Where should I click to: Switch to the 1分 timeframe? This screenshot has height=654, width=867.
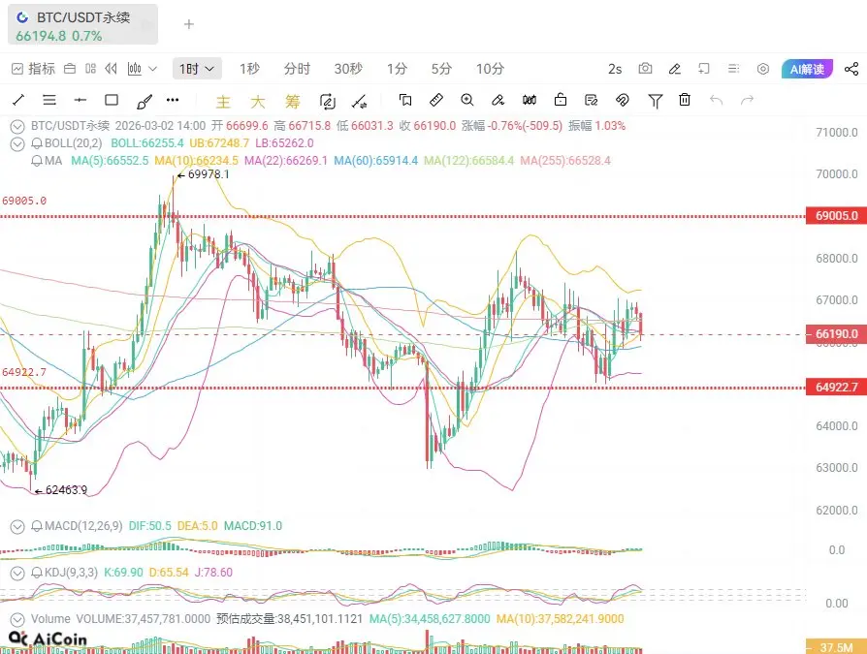tap(397, 69)
